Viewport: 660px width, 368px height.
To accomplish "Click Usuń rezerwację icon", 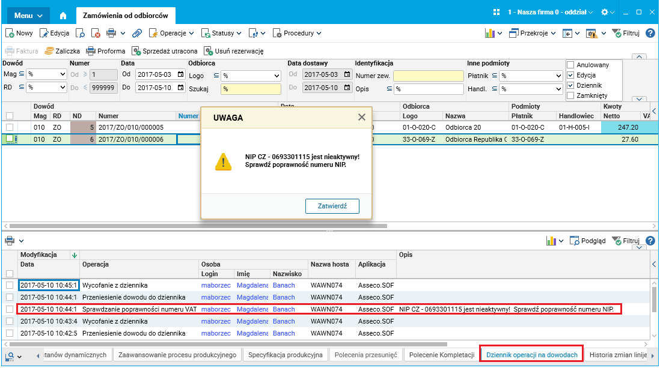I will [209, 51].
